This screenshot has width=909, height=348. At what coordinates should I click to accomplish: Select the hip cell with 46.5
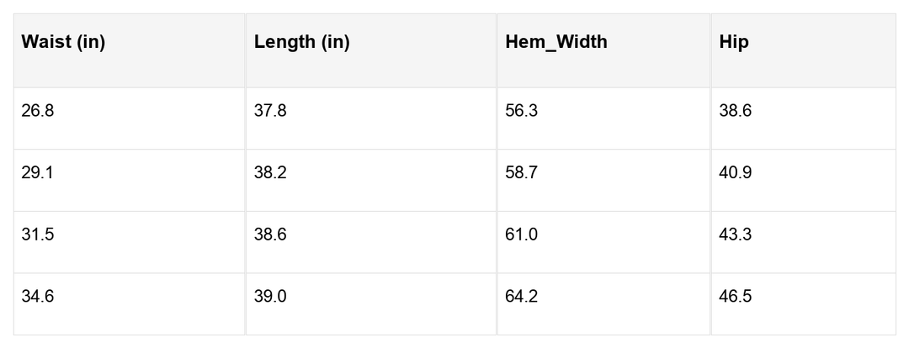(736, 297)
